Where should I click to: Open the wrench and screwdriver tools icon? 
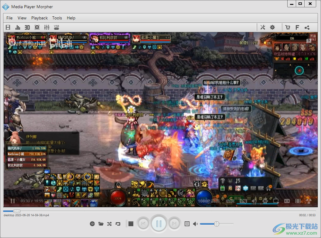coord(263,27)
